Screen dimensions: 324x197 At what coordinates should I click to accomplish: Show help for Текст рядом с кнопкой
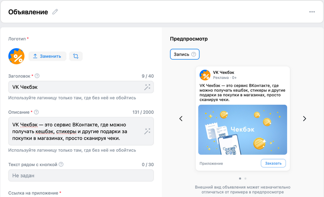(x=61, y=164)
